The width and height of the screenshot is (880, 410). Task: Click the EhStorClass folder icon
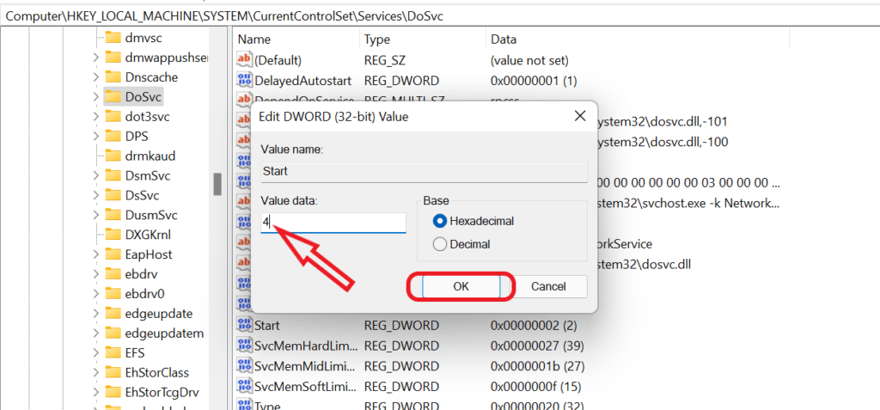[x=113, y=372]
